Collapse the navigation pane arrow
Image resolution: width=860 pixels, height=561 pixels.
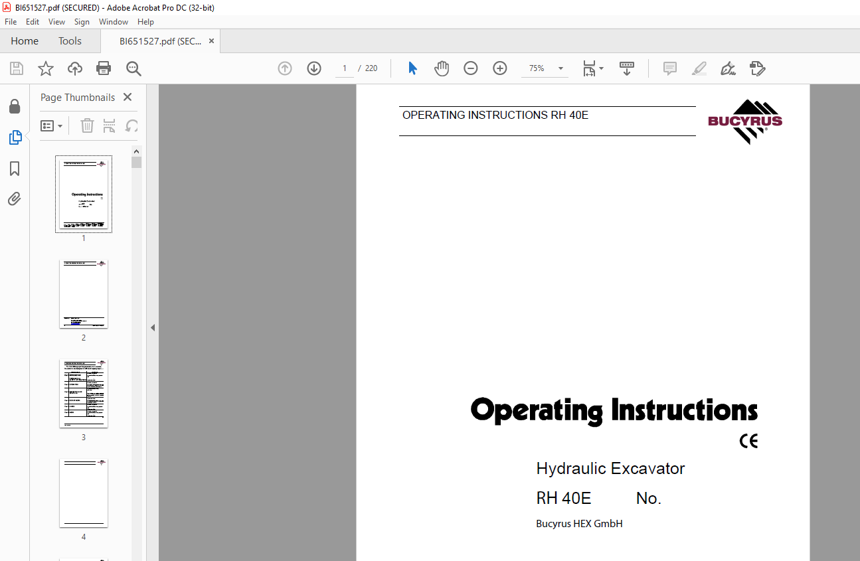click(153, 327)
